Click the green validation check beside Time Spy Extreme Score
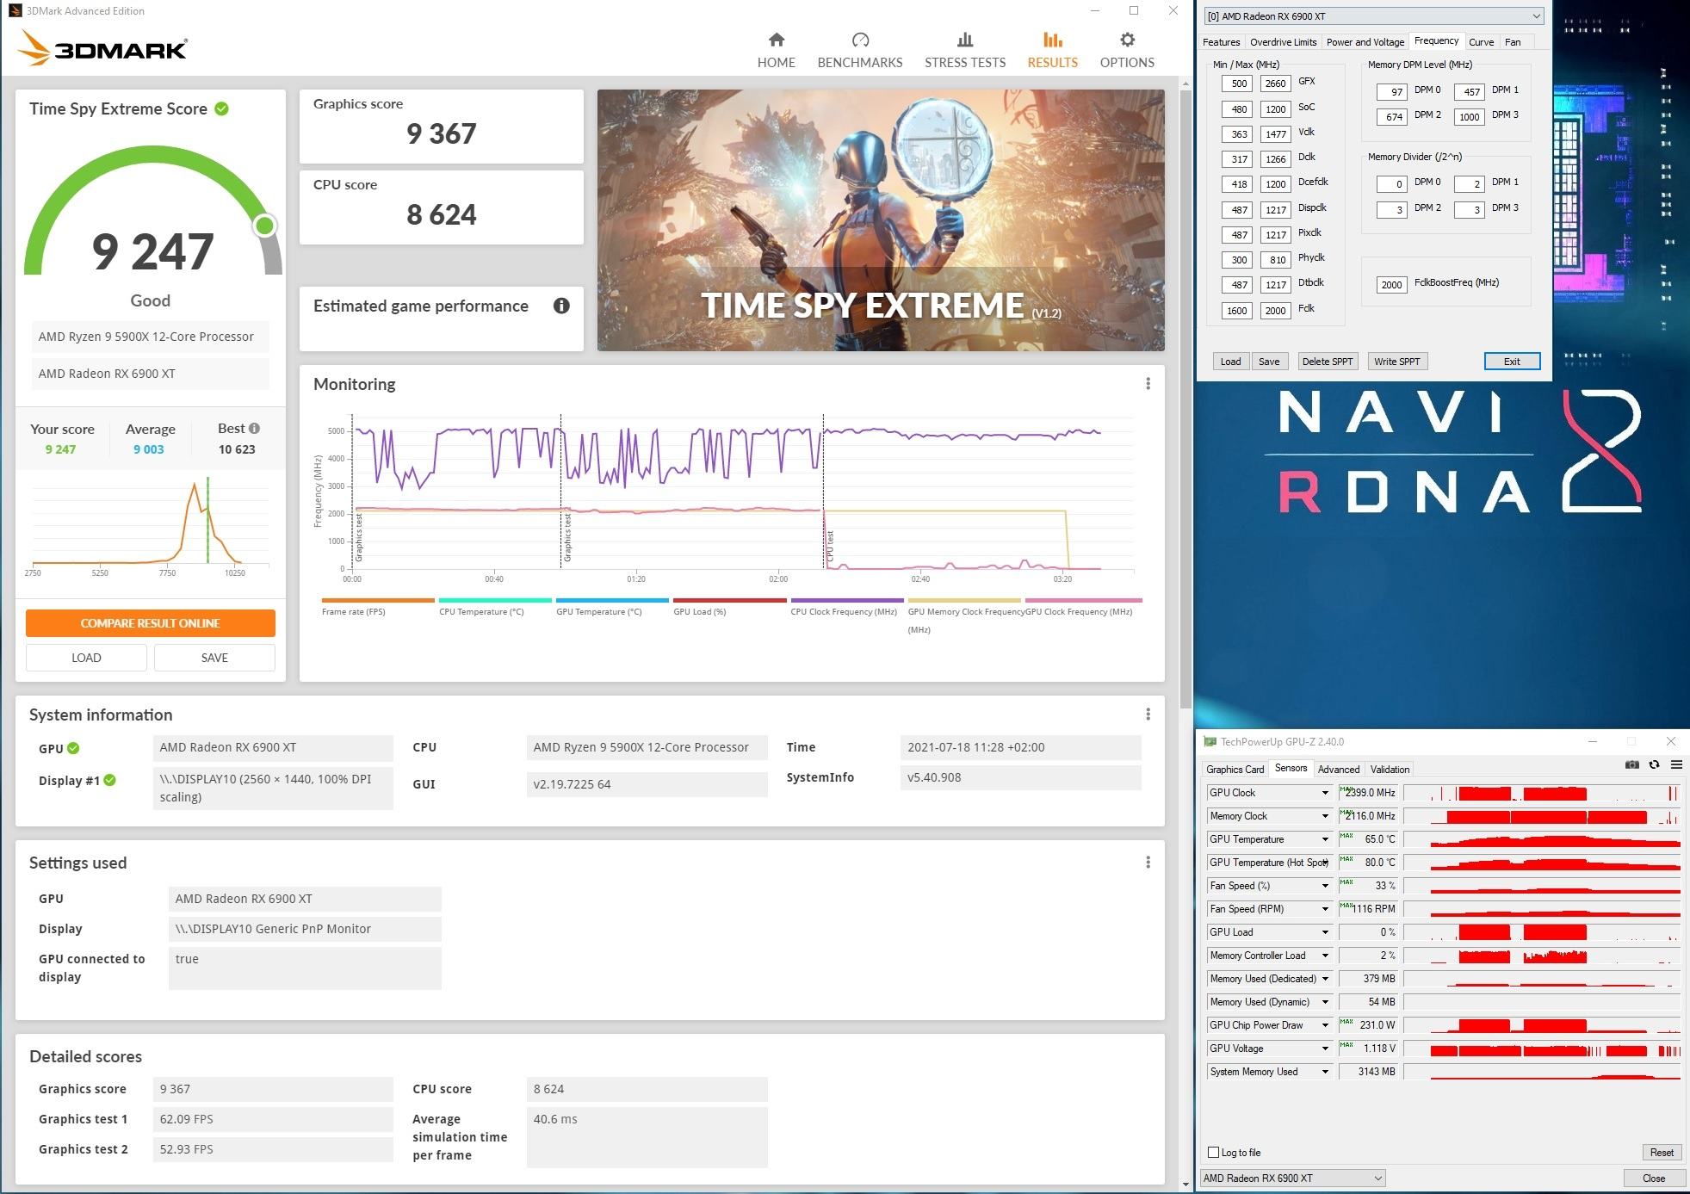Image resolution: width=1690 pixels, height=1194 pixels. pos(222,108)
